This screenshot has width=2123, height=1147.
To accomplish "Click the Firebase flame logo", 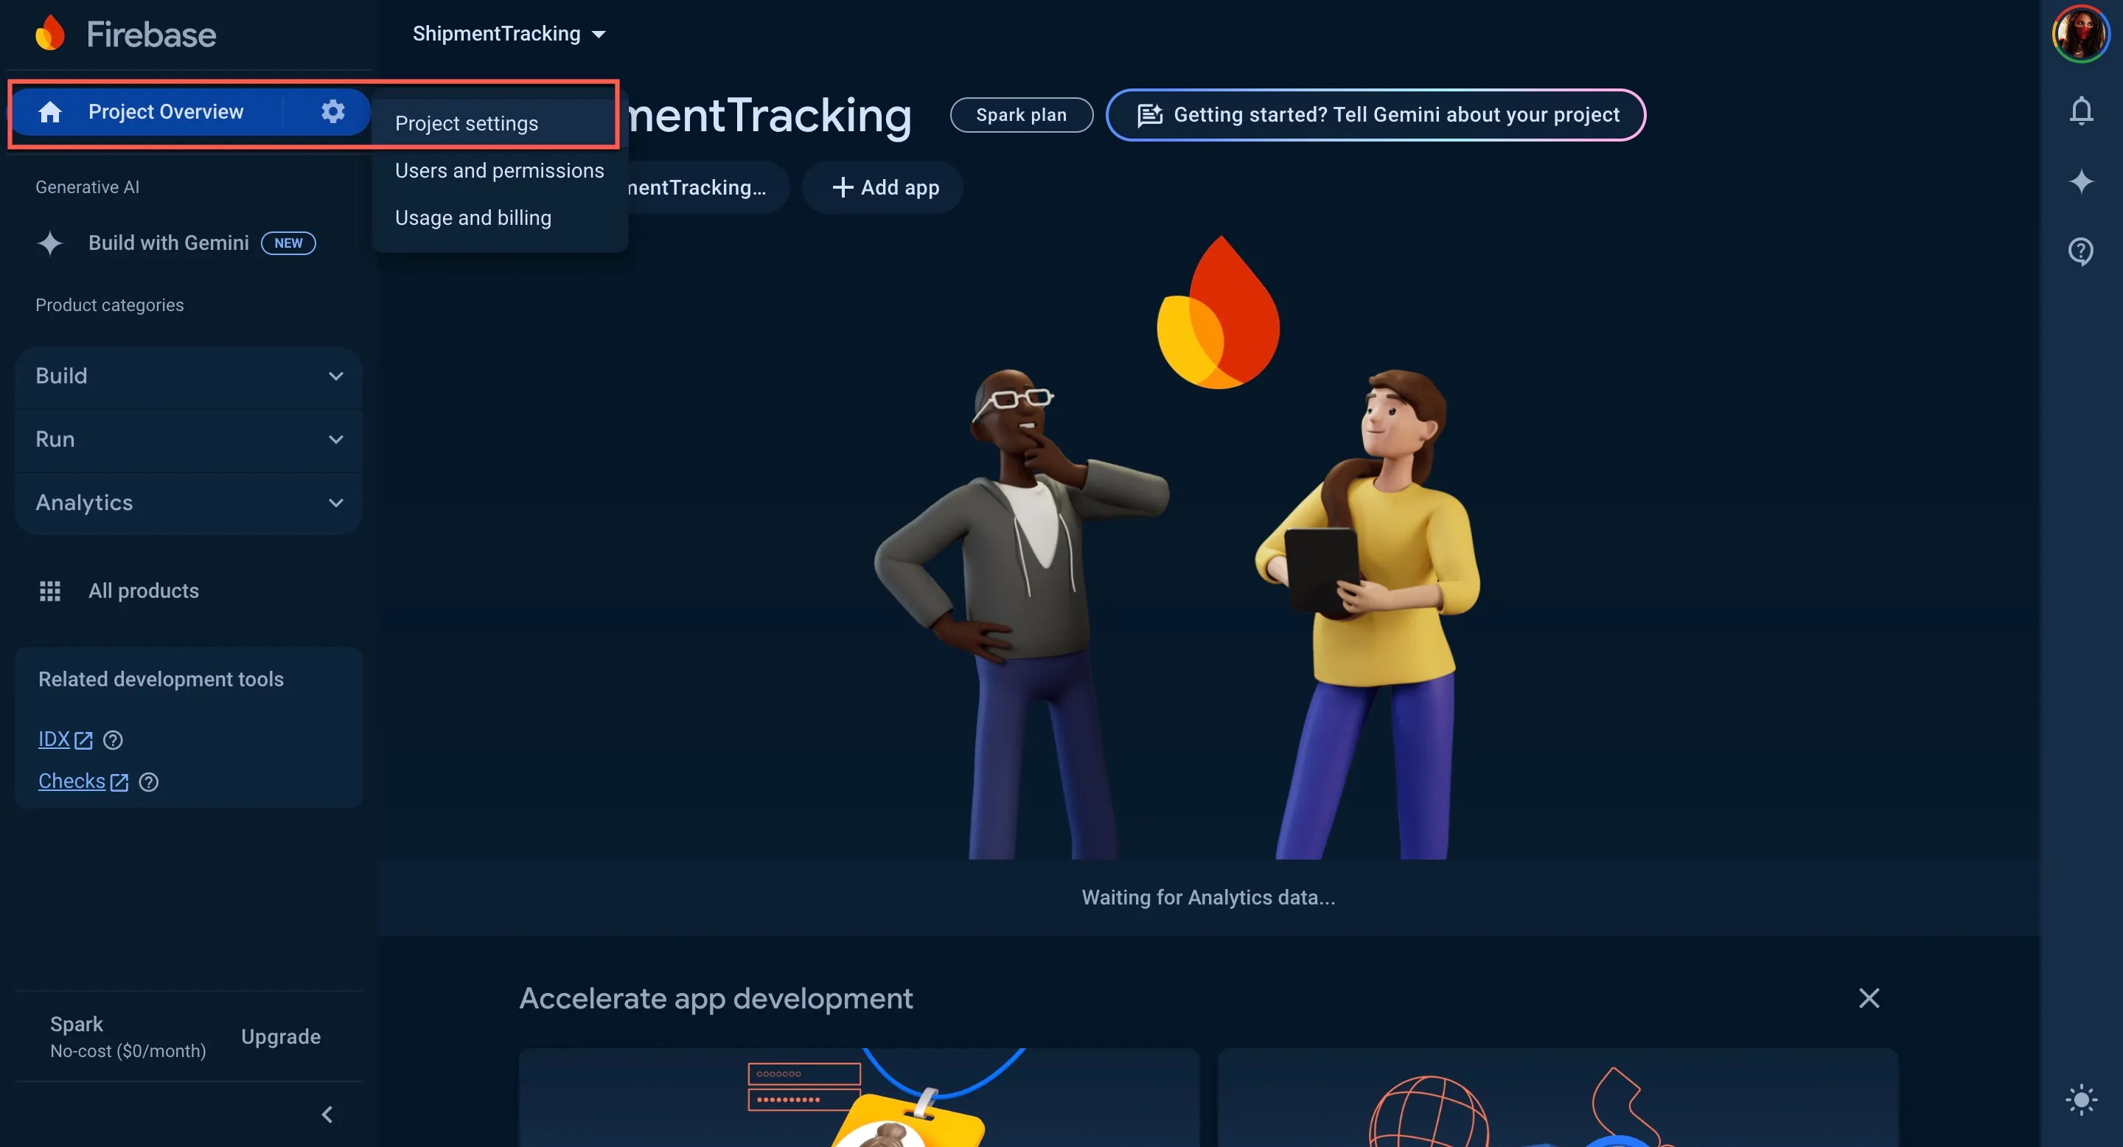I will pos(50,33).
